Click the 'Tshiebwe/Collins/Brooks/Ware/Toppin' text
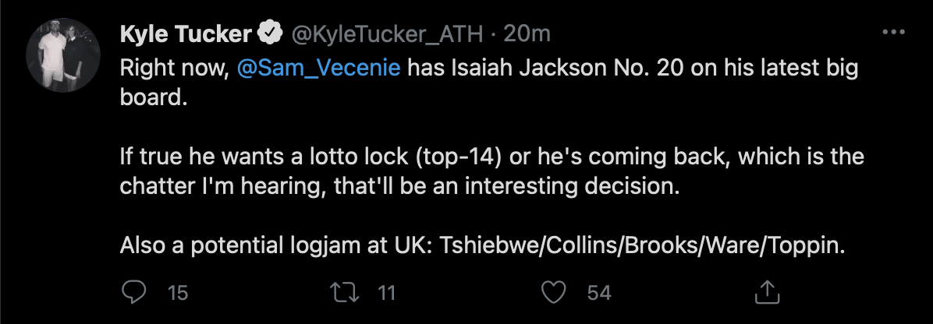The width and height of the screenshot is (933, 324). click(644, 246)
